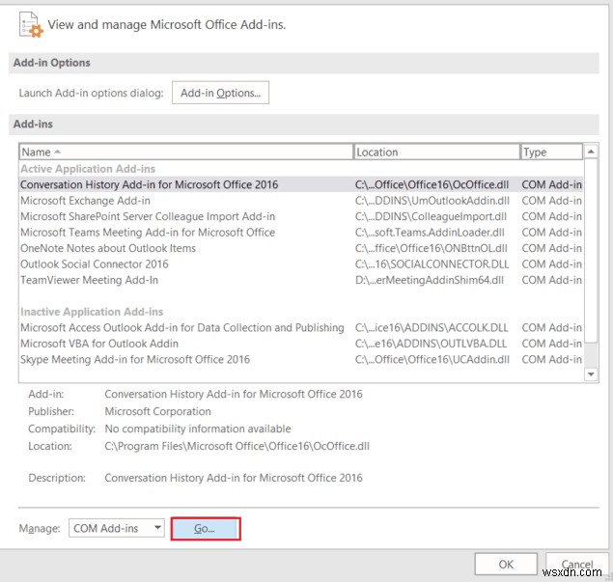Sort add-ins by the Location column header
This screenshot has height=582, width=613.
436,152
